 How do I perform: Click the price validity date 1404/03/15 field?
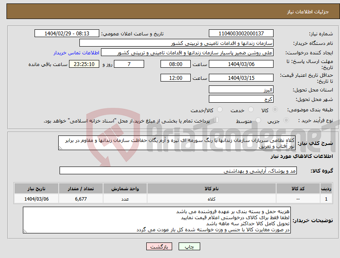tap(241, 78)
